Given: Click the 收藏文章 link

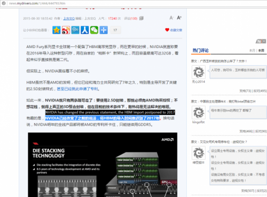Looking at the screenshot, I should click(x=176, y=30).
